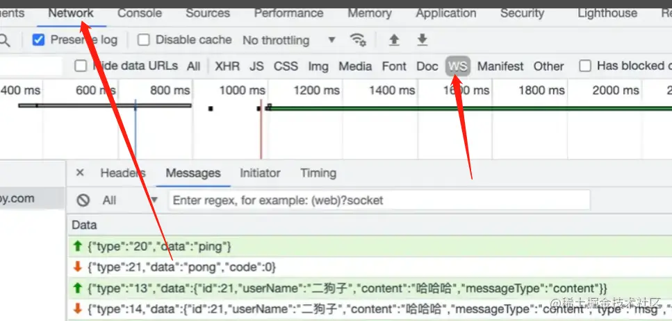
Task: Filter requests by Img
Action: tap(318, 67)
